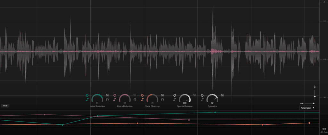The width and height of the screenshot is (328, 135).
Task: Open Noise Reduction advanced settings sliders icon
Action: click(107, 95)
